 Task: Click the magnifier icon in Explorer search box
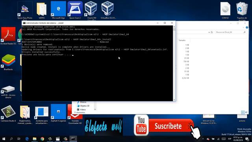245,32
